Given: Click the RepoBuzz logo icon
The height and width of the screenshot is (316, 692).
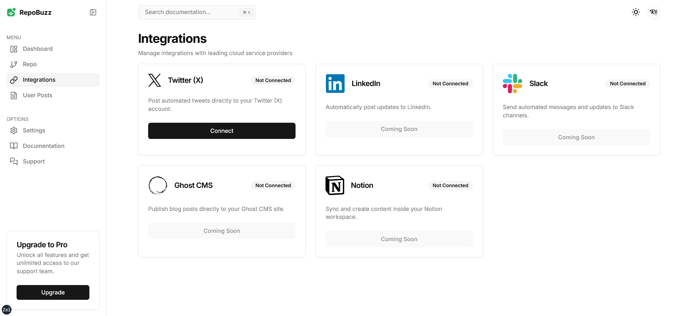Looking at the screenshot, I should tap(11, 12).
